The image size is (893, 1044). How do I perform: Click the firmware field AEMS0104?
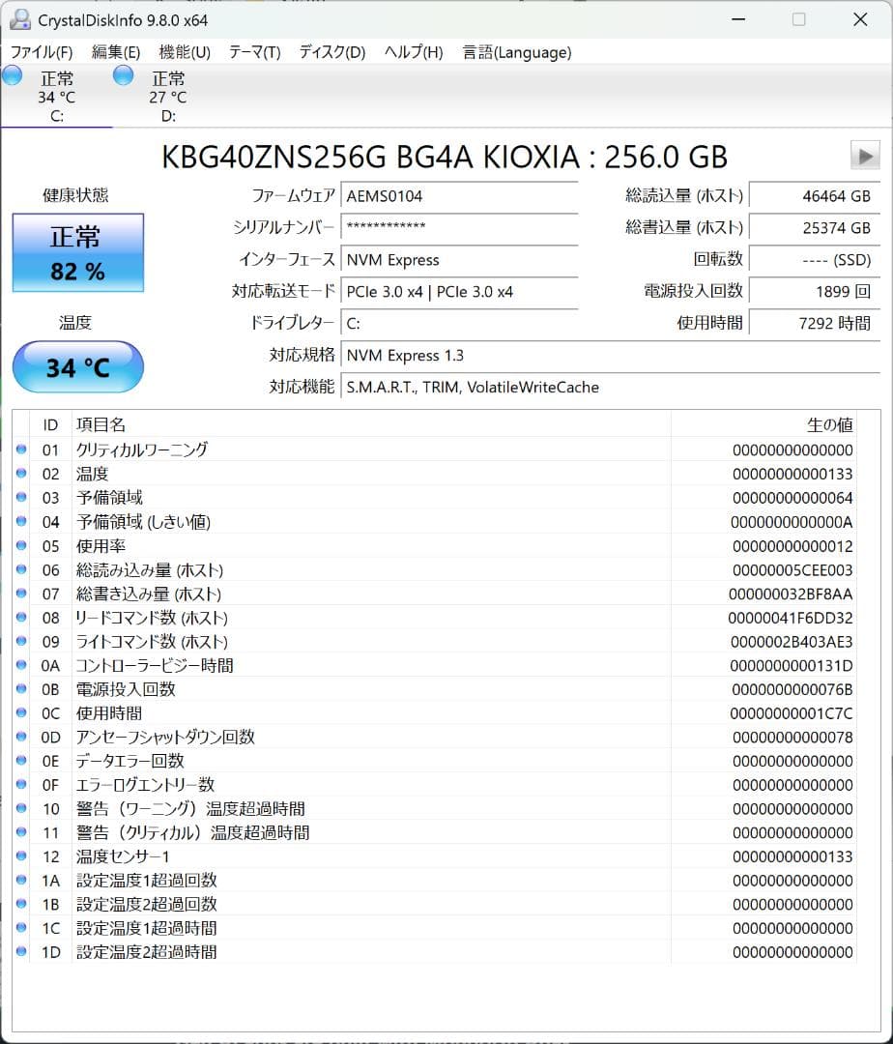coord(459,196)
